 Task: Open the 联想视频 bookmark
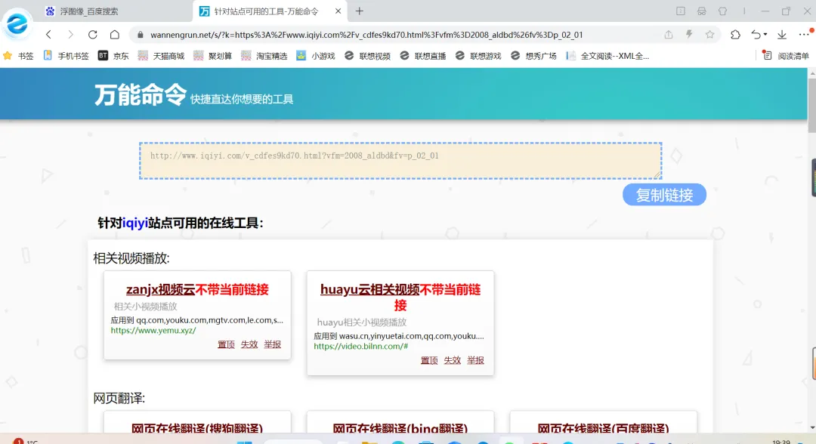[367, 56]
